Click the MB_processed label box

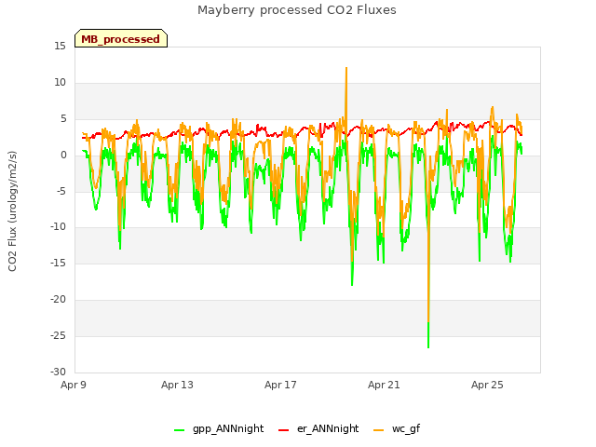tap(121, 38)
